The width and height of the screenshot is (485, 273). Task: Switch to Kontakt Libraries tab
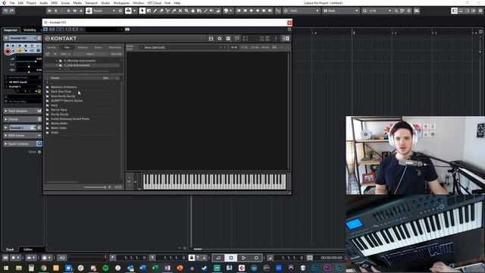tap(52, 47)
